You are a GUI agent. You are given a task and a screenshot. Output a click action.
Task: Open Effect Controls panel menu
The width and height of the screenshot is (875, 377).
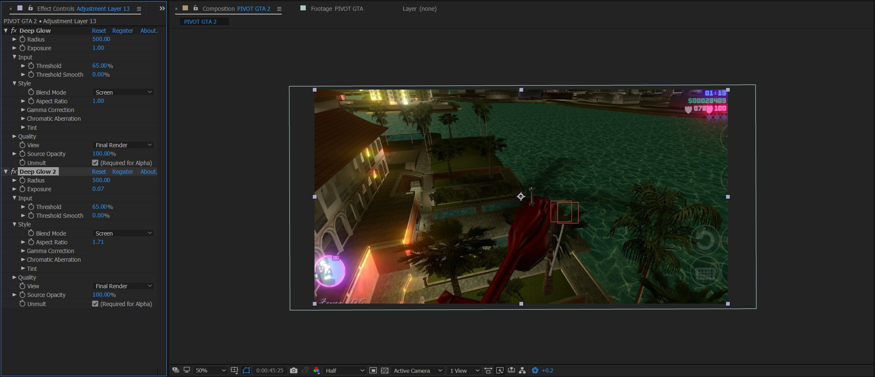tap(139, 9)
